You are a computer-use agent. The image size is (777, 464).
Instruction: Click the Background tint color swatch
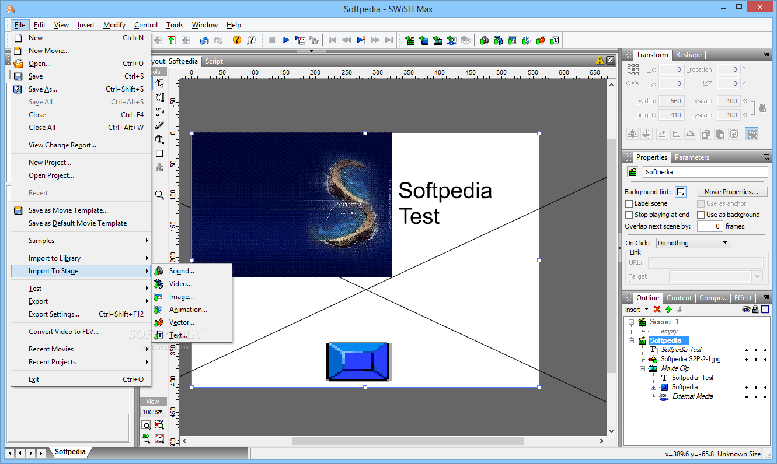pos(681,192)
